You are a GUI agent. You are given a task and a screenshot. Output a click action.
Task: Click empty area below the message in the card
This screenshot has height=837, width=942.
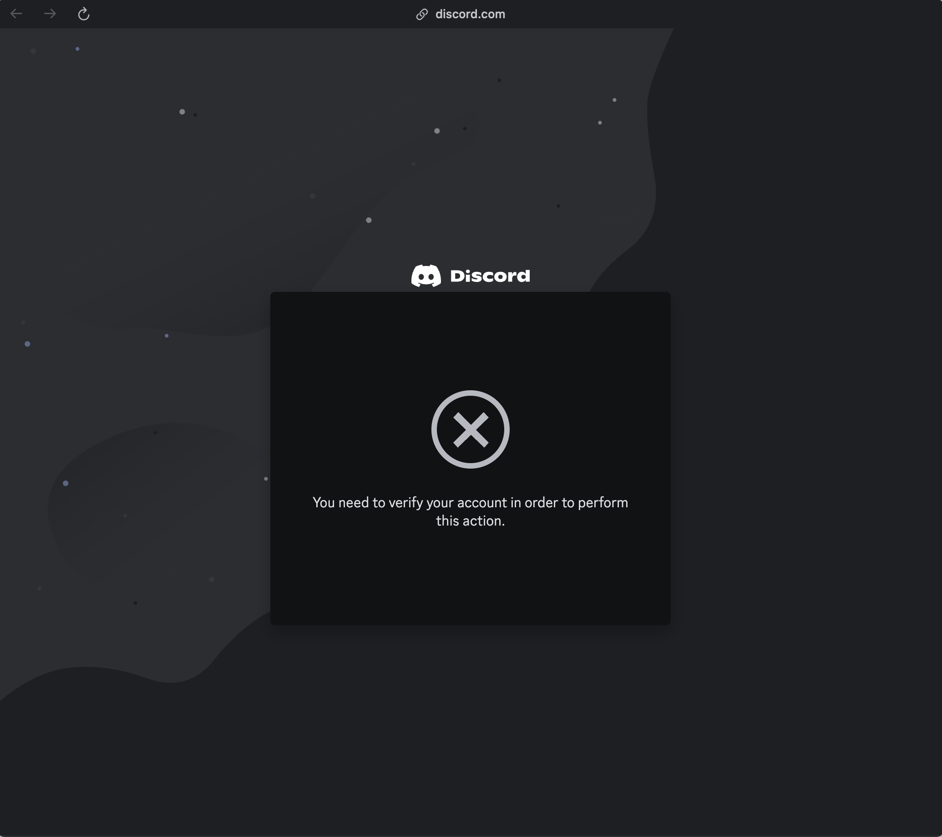(x=470, y=577)
